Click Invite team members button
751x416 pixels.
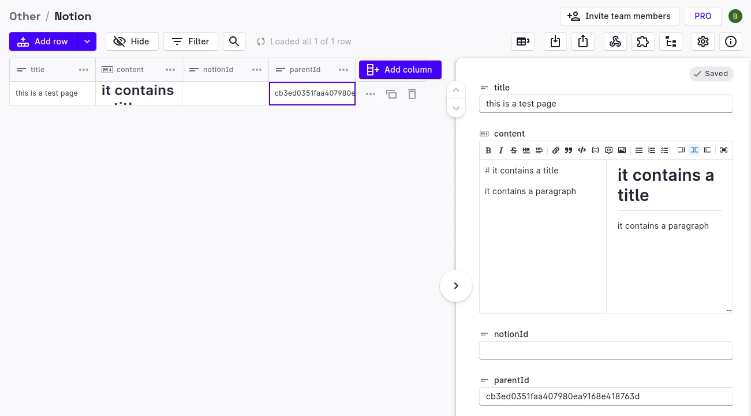tap(620, 16)
